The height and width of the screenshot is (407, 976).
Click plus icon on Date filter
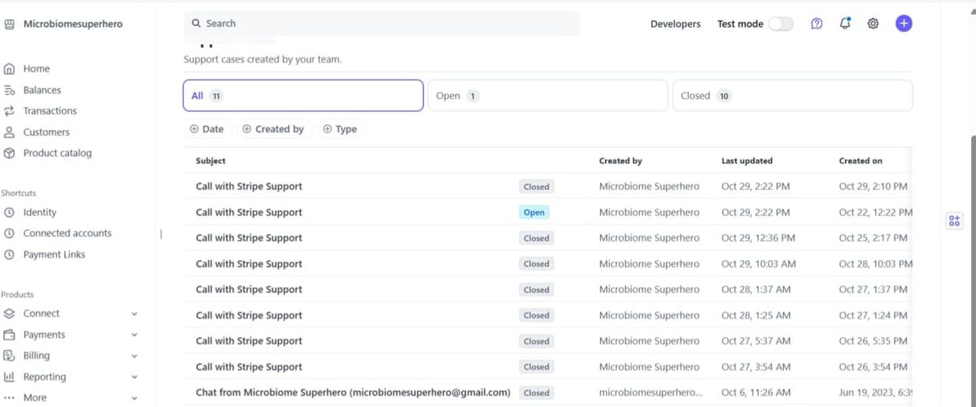(x=194, y=129)
